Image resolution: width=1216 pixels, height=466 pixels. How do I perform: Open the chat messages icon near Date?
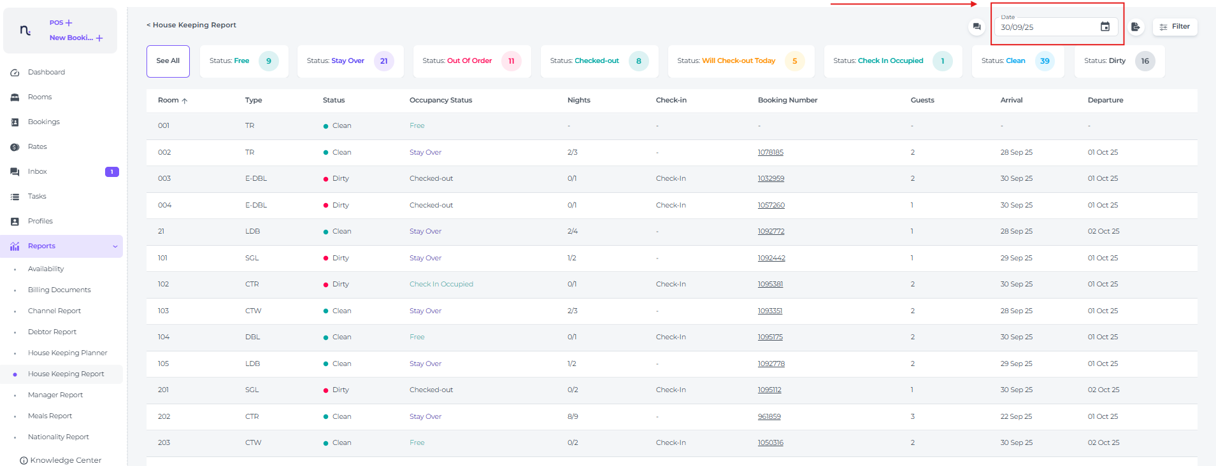point(976,27)
